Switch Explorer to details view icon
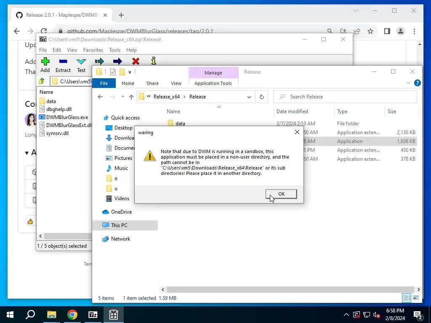This screenshot has width=431, height=323. coord(407,298)
